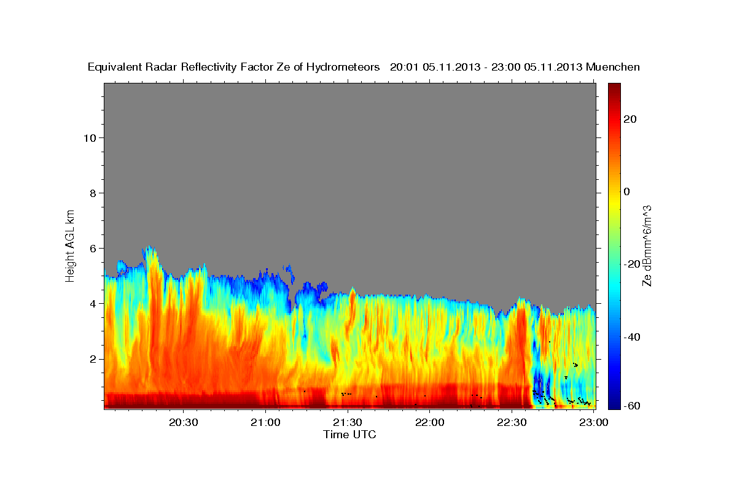Click the height tick label 10
Screen dimensions: 737x491
click(x=89, y=137)
